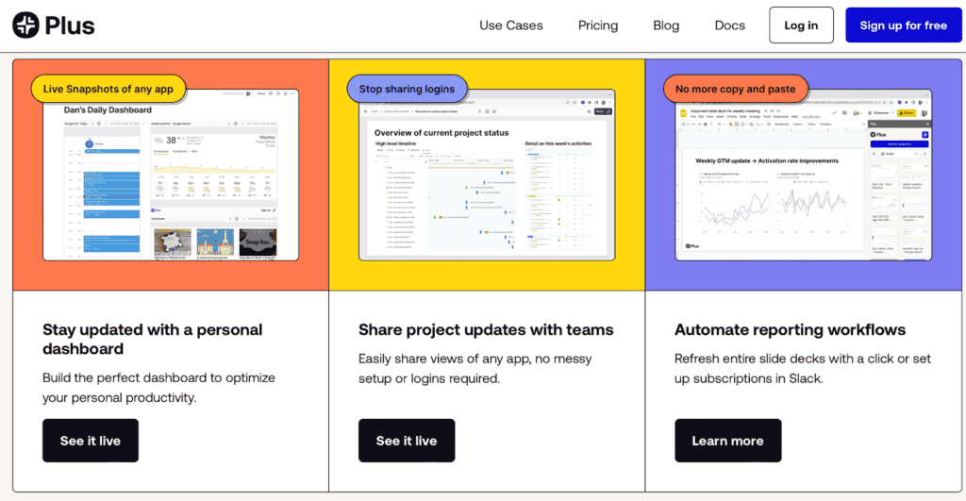Viewport: 966px width, 501px height.
Task: Open the project status overview screenshot
Action: click(487, 175)
